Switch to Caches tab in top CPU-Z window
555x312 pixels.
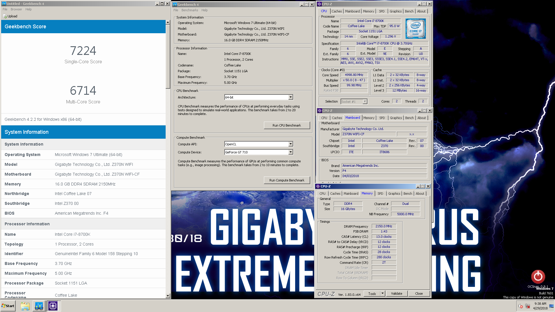click(x=336, y=11)
